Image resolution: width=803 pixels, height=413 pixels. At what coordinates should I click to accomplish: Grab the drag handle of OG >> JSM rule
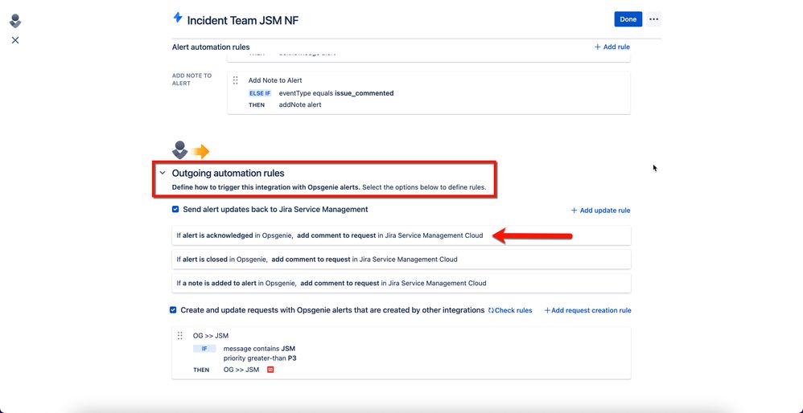tap(179, 336)
